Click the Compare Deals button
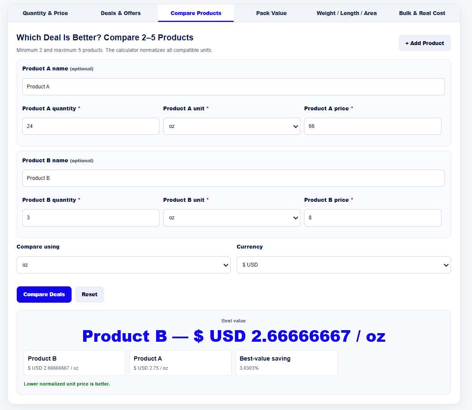This screenshot has height=410, width=472. pos(44,294)
